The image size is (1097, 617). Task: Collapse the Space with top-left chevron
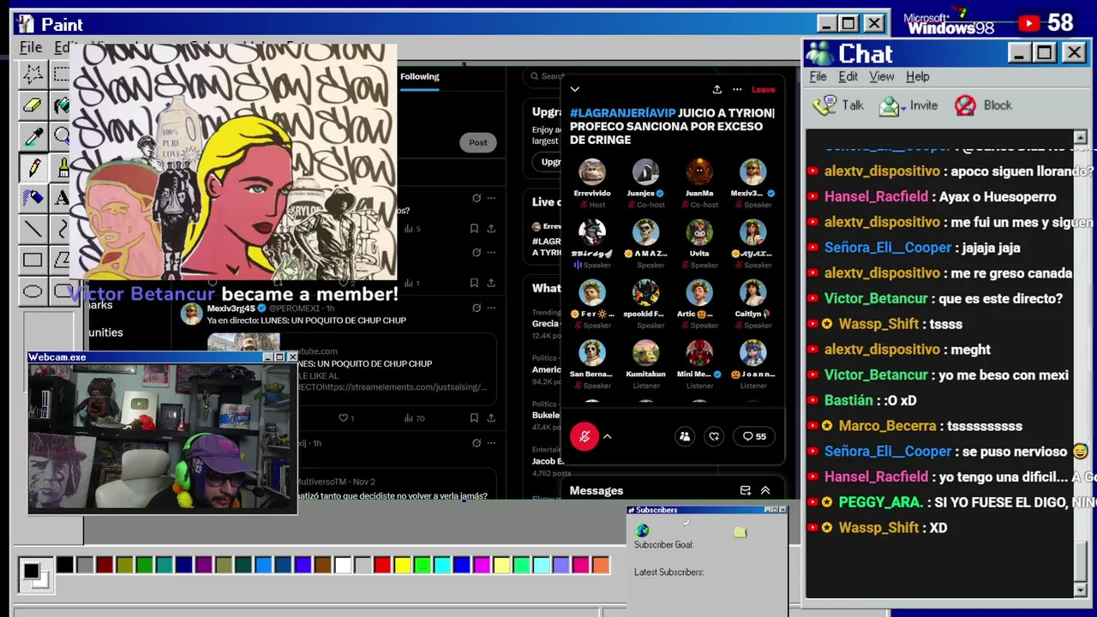point(575,89)
